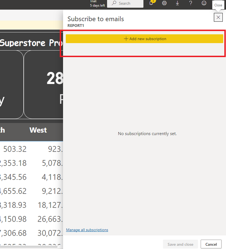
Task: Click the download arrow icon
Action: [x=178, y=3]
